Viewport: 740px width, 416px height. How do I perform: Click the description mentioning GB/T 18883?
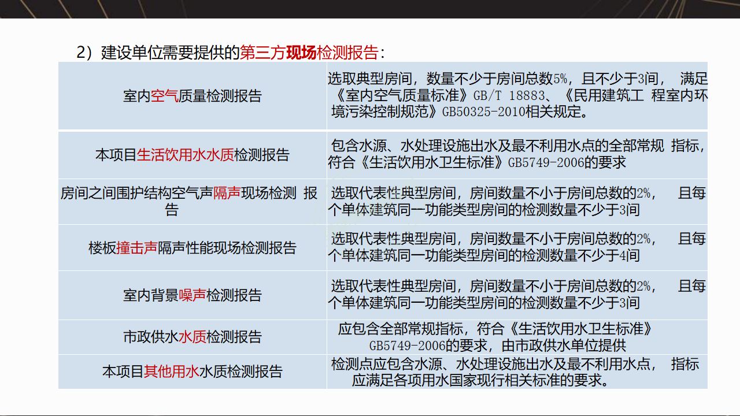pos(517,95)
